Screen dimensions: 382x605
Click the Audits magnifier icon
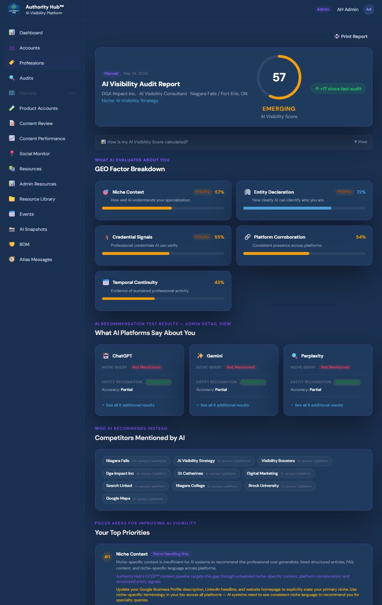click(x=12, y=78)
